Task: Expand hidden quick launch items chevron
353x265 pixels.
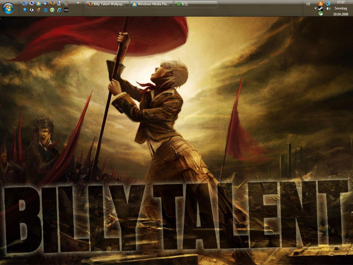Action: coord(78,3)
